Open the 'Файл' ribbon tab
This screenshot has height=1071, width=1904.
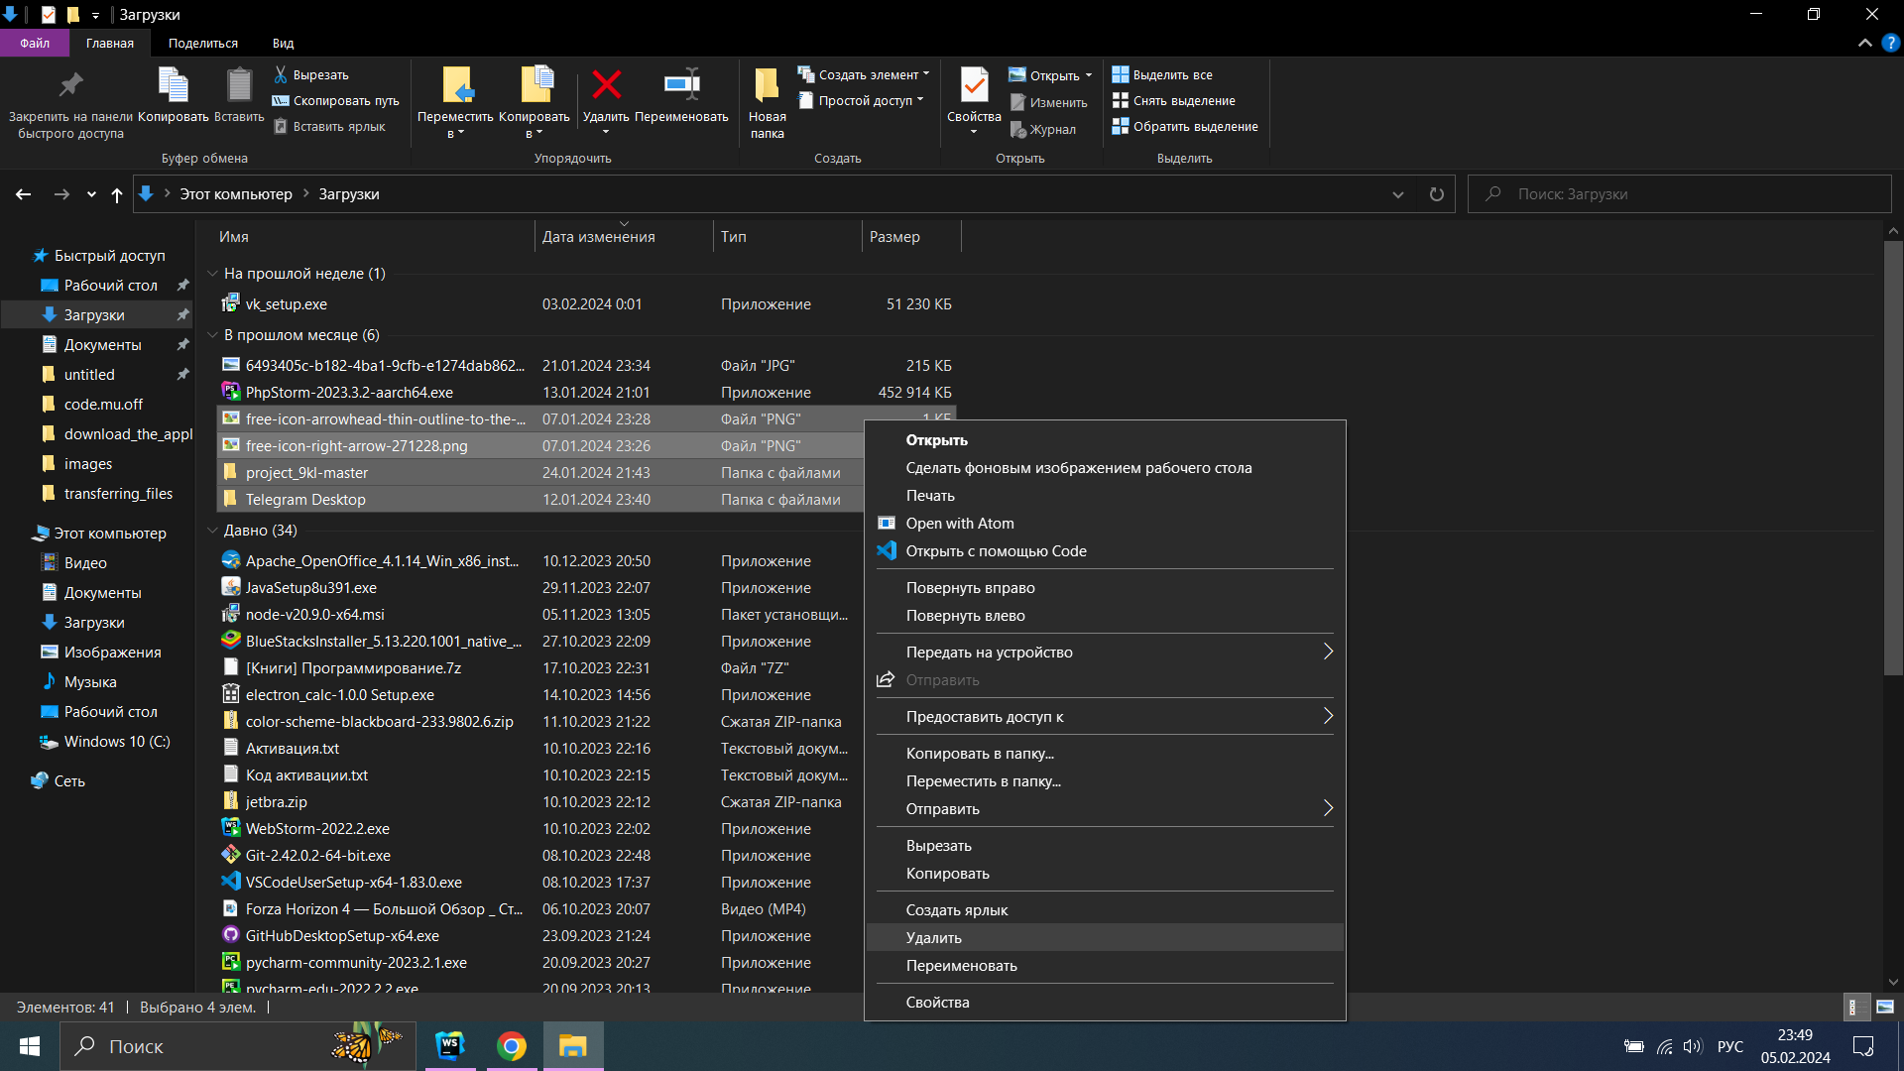point(35,43)
